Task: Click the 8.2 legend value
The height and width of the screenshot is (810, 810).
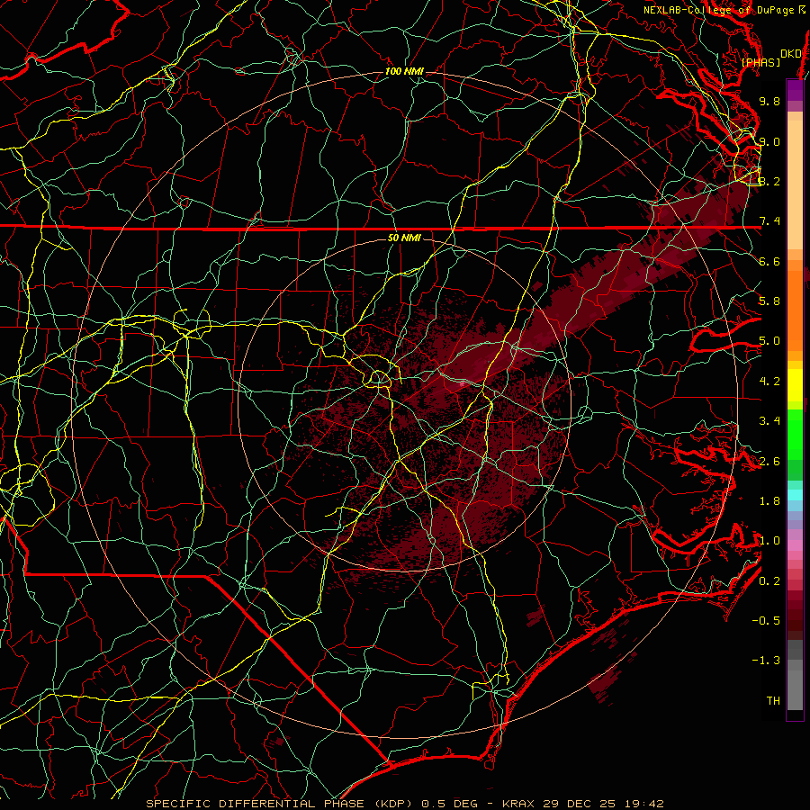Action: 769,181
